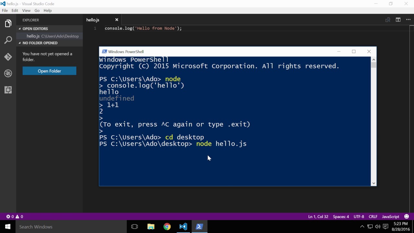Click the EXPLORER panel title

(x=31, y=20)
